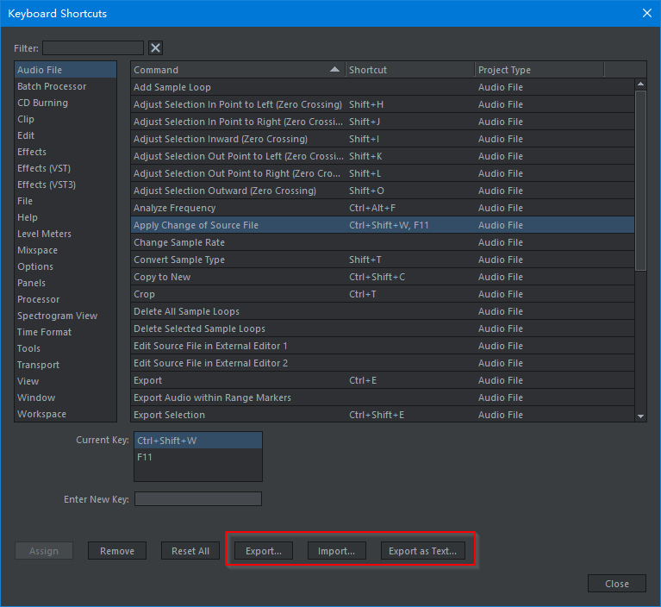Click the Import... button
The height and width of the screenshot is (607, 661).
pos(336,551)
